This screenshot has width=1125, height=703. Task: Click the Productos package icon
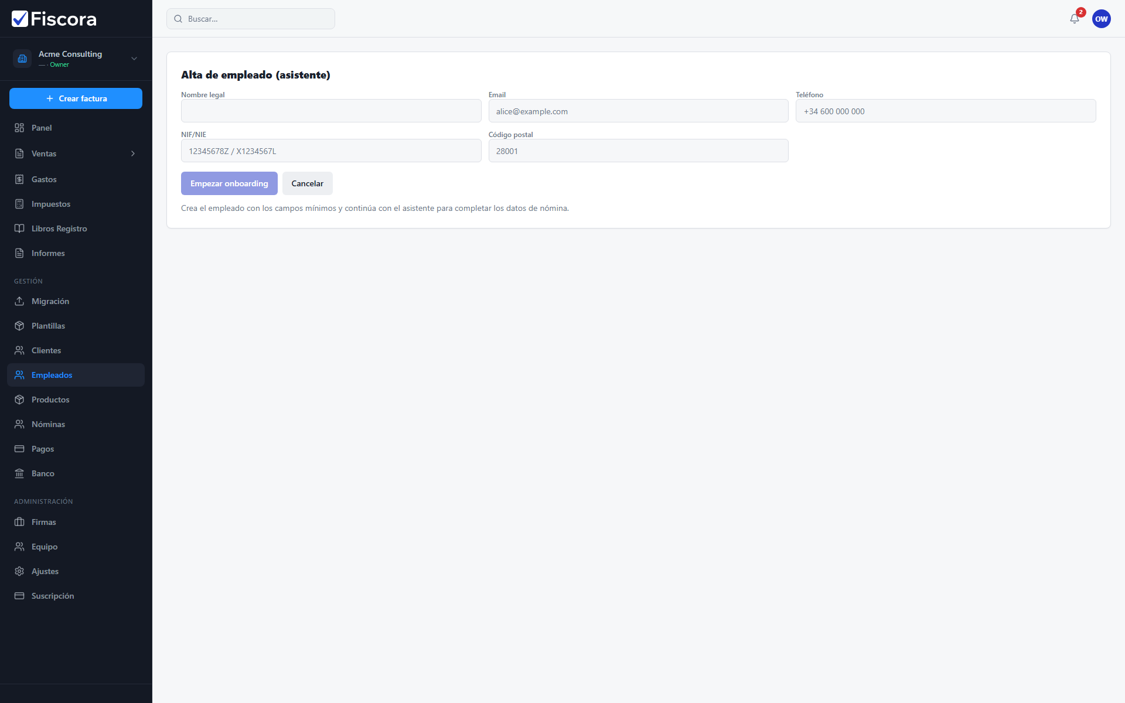tap(19, 400)
